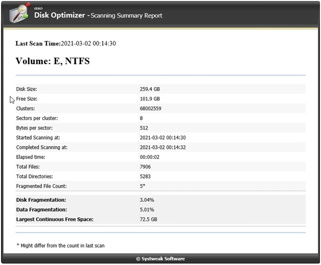
Task: Click the Elapsed time label
Action: [x=31, y=157]
